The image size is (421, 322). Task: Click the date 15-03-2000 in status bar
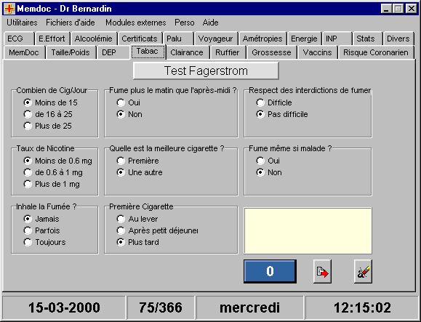[64, 307]
